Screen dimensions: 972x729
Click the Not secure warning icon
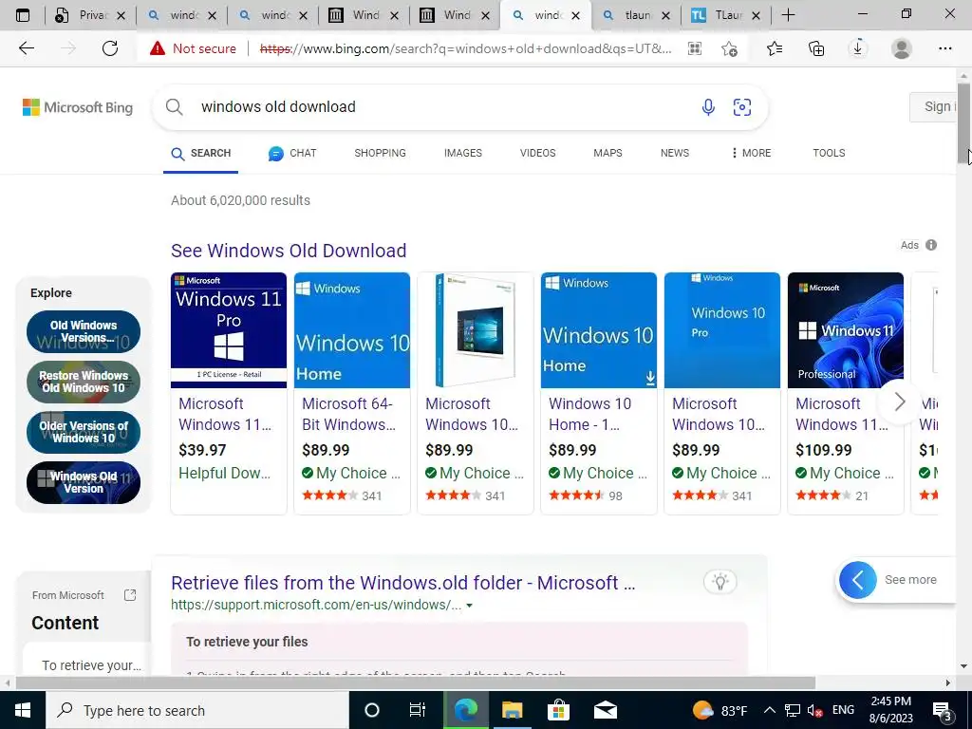point(158,48)
